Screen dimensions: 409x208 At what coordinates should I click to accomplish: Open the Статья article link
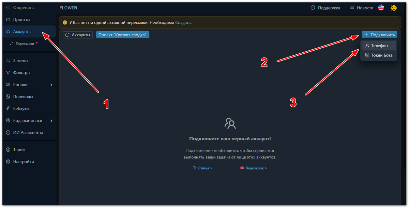(x=203, y=168)
